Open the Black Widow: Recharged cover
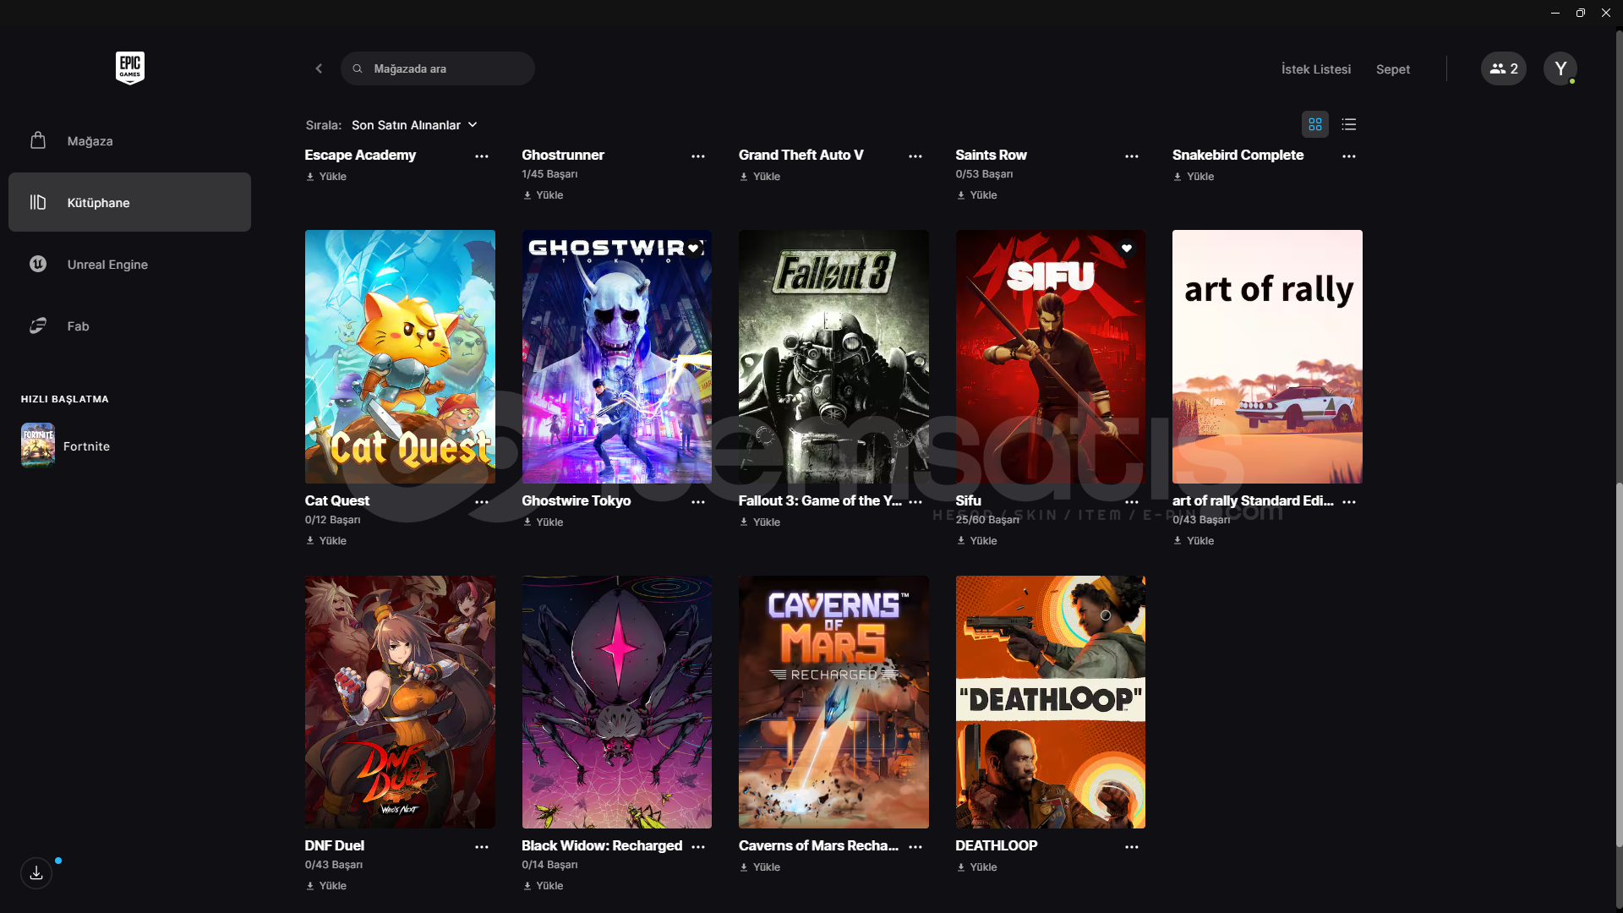Viewport: 1623px width, 913px height. pyautogui.click(x=616, y=703)
